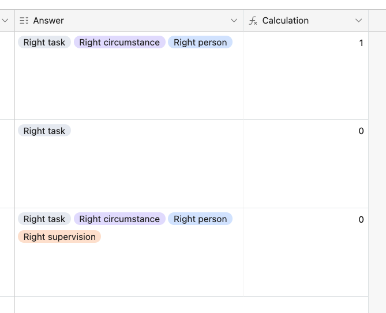The height and width of the screenshot is (313, 386).
Task: Select the Answer column header
Action: point(129,21)
